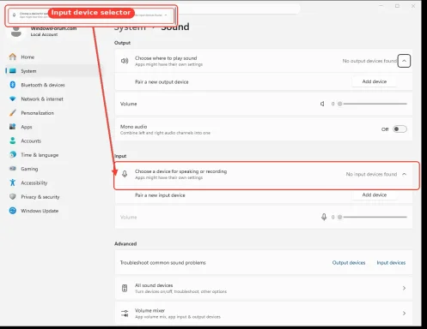Click the Home house icon
The height and width of the screenshot is (329, 427).
[13, 57]
